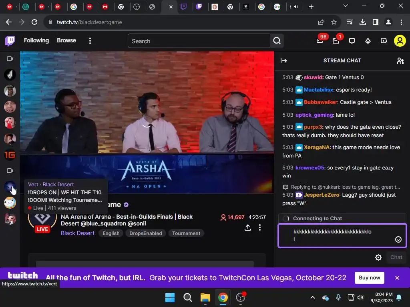Select the English tag
The width and height of the screenshot is (410, 307).
point(111,233)
